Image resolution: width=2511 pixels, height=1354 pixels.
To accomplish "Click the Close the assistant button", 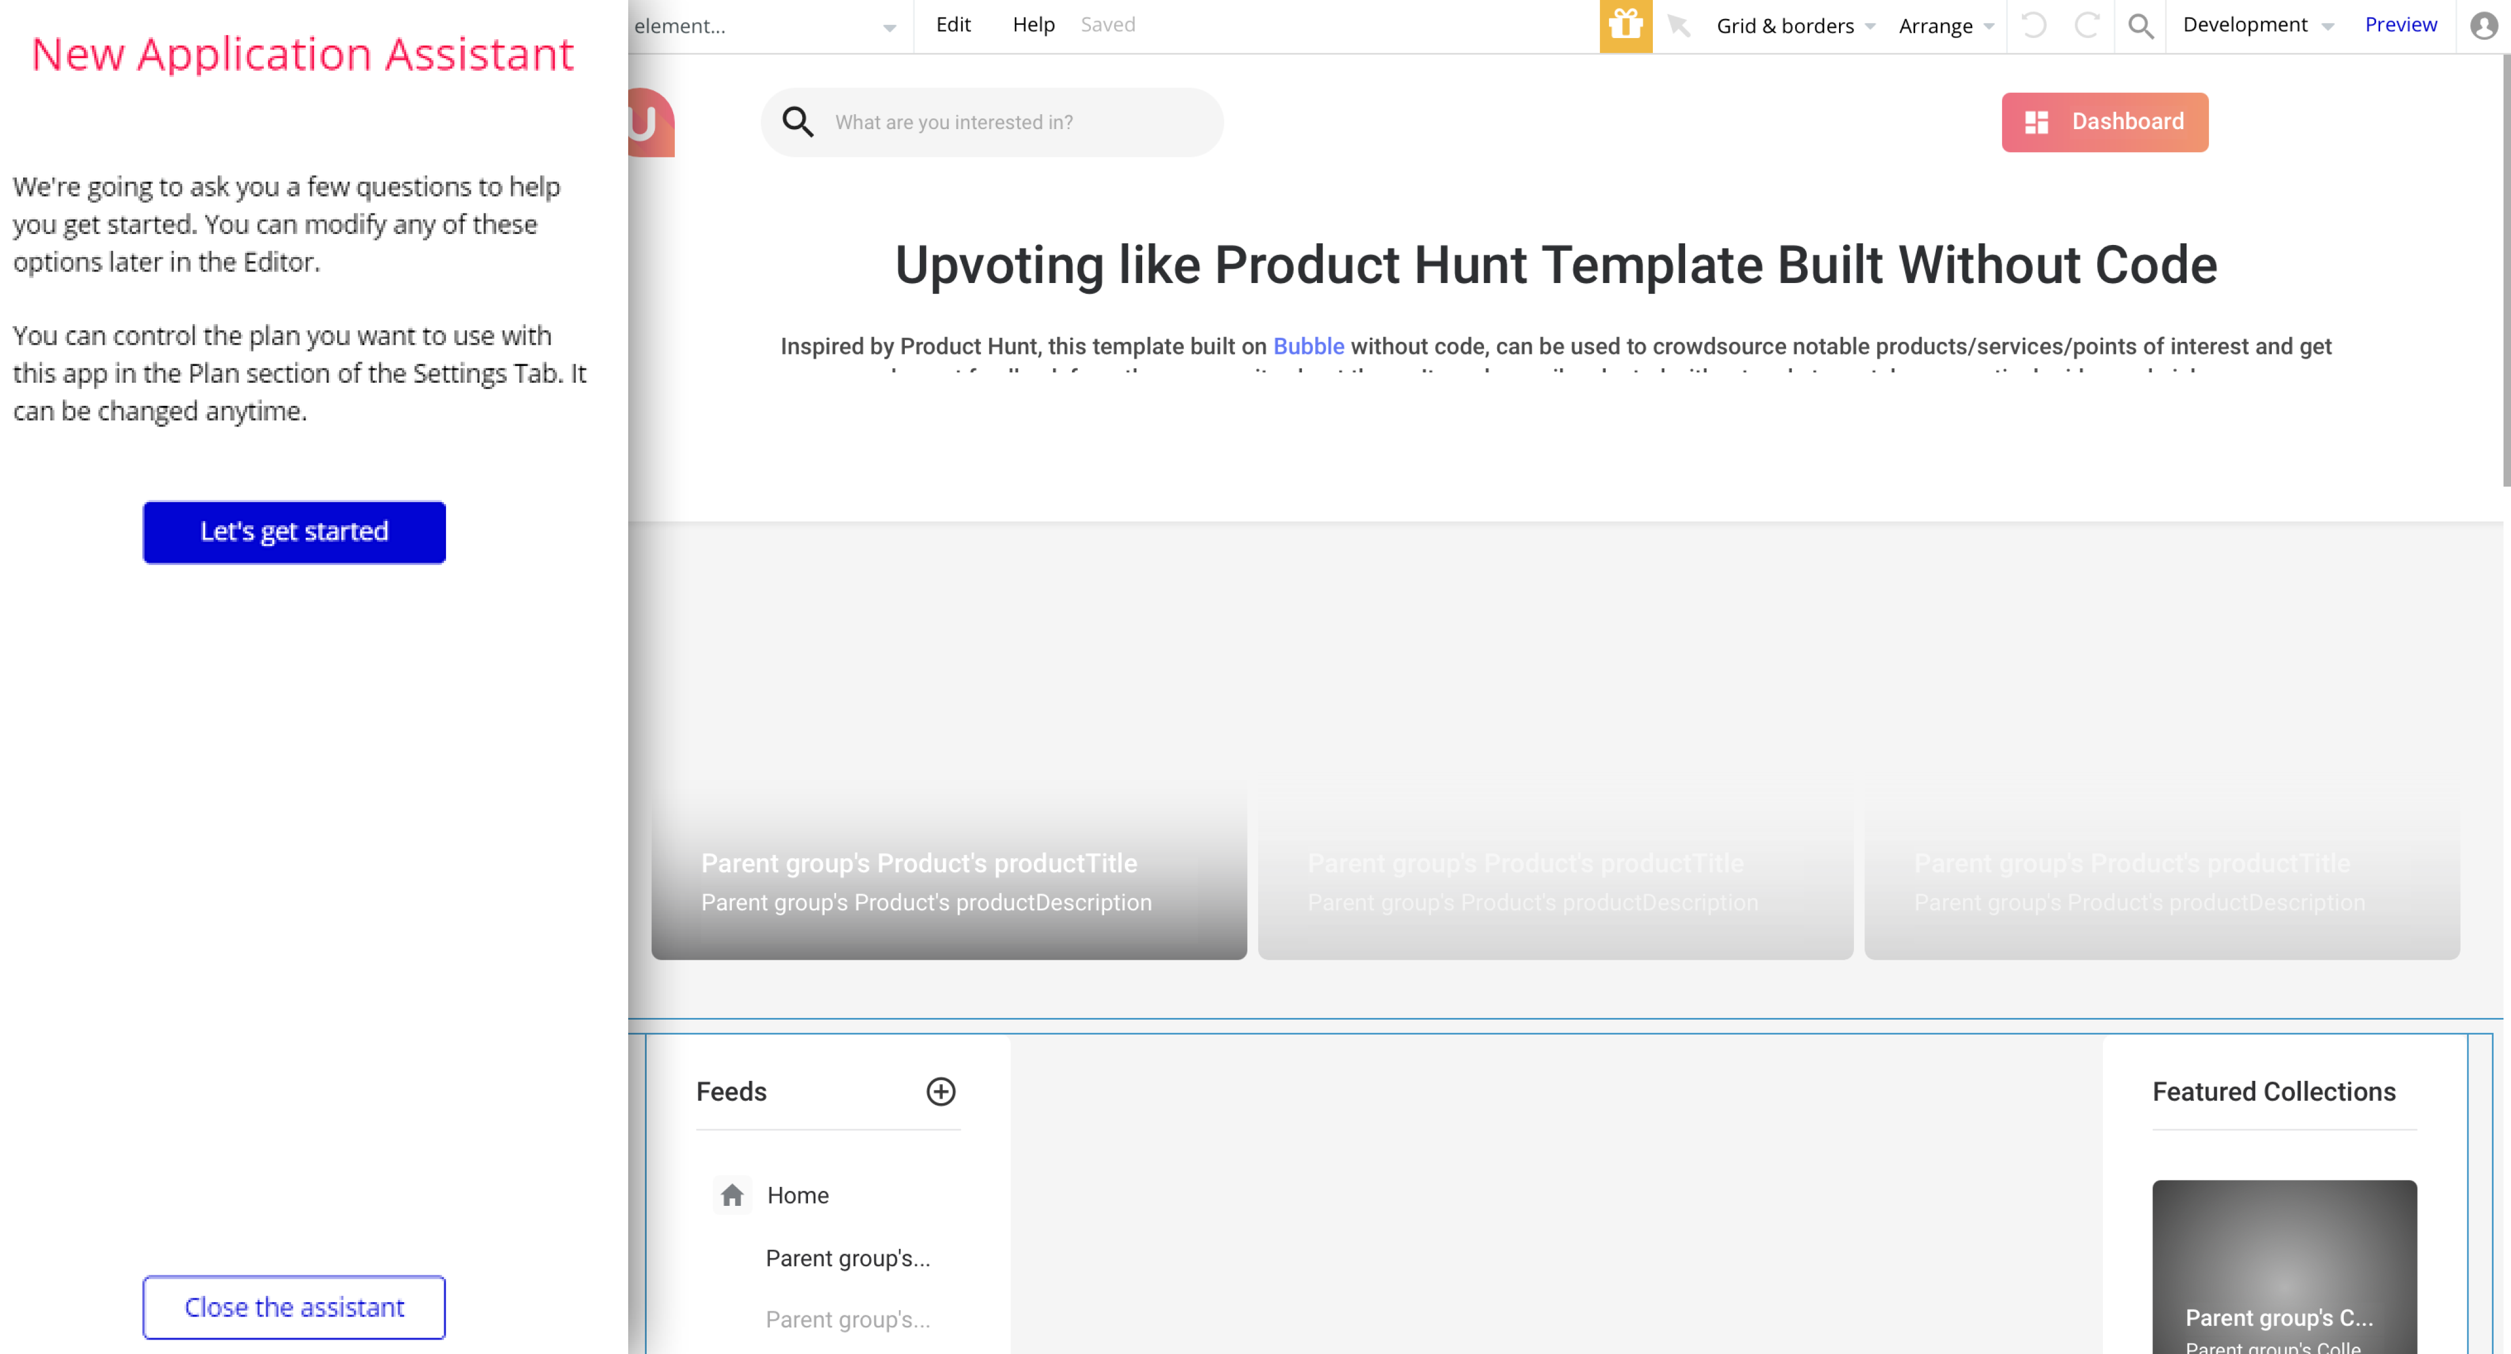I will tap(293, 1306).
